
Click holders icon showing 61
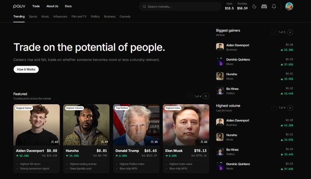coord(202,142)
